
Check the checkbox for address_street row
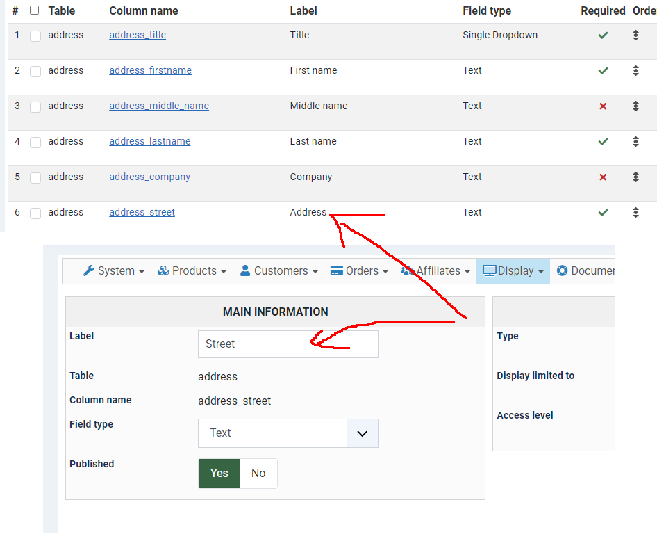35,213
